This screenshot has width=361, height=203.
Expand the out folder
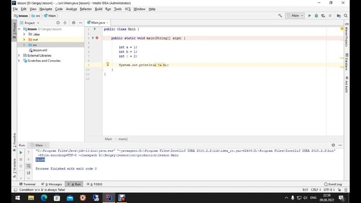pos(24,39)
